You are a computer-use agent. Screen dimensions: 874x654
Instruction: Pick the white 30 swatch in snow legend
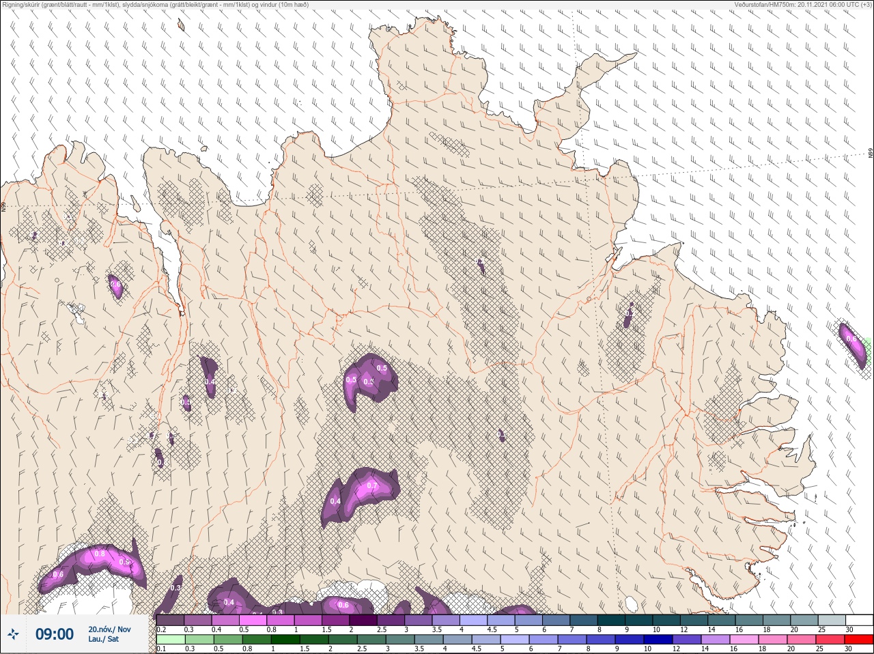coord(860,620)
